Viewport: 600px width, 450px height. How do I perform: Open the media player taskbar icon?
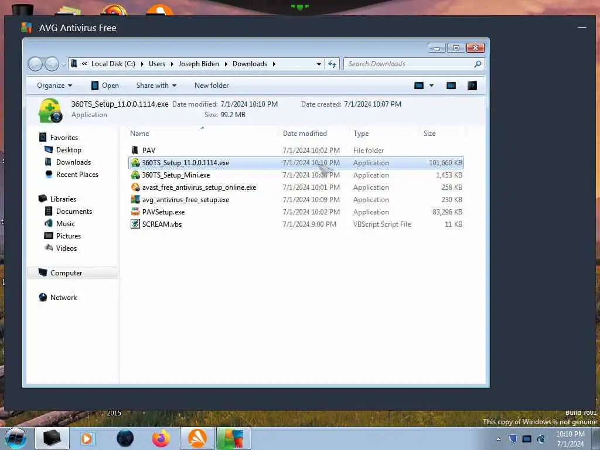(x=87, y=438)
